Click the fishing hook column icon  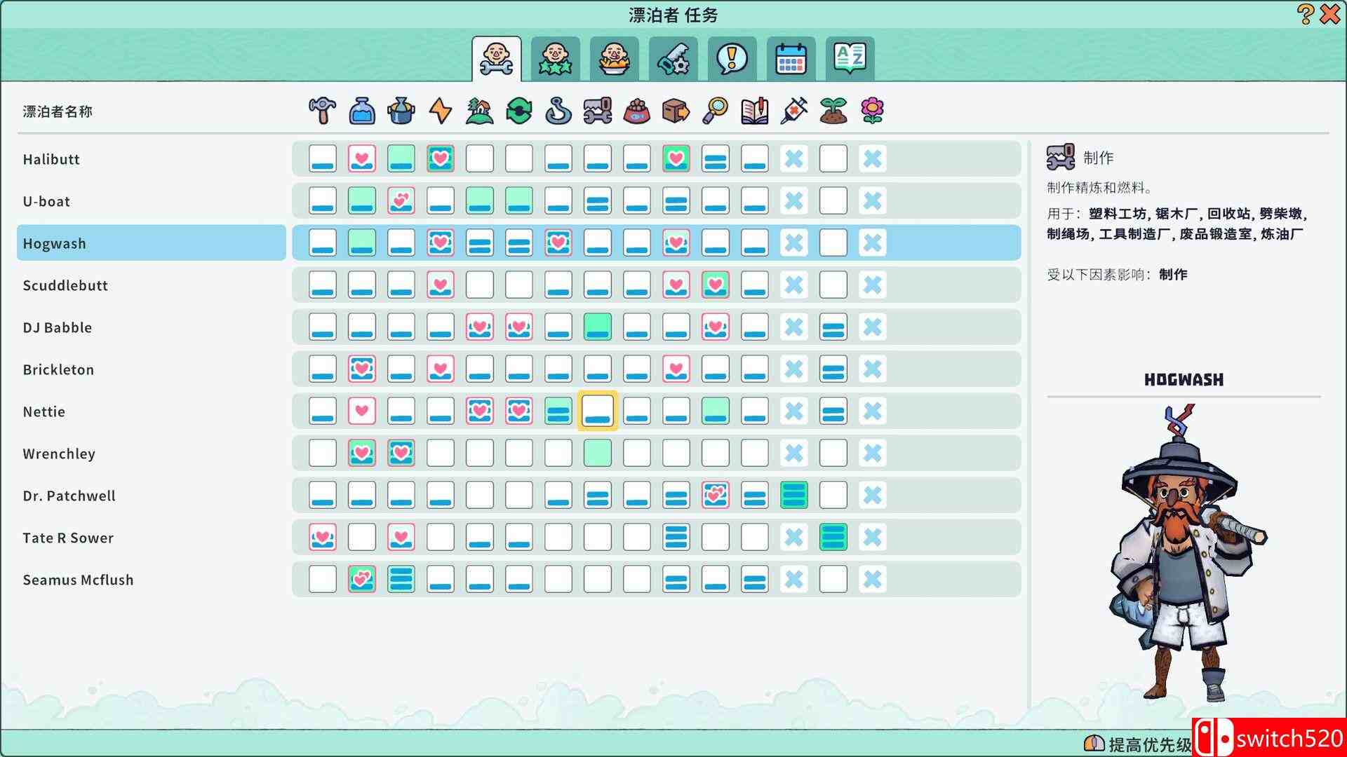(558, 111)
